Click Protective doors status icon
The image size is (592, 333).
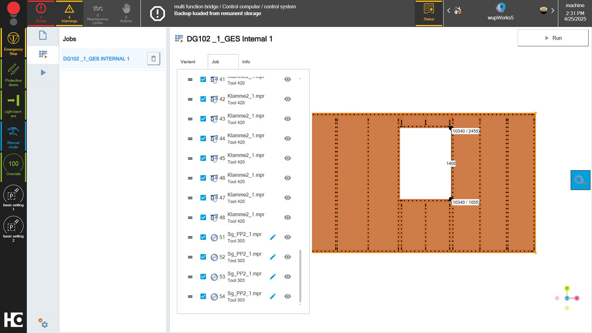pos(13,74)
